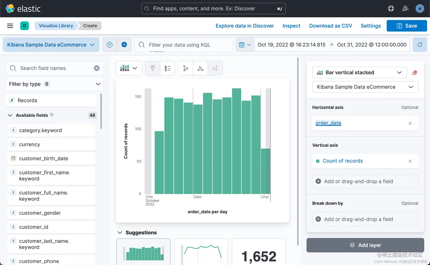Open the legend settings icon
The width and height of the screenshot is (430, 265).
168,68
